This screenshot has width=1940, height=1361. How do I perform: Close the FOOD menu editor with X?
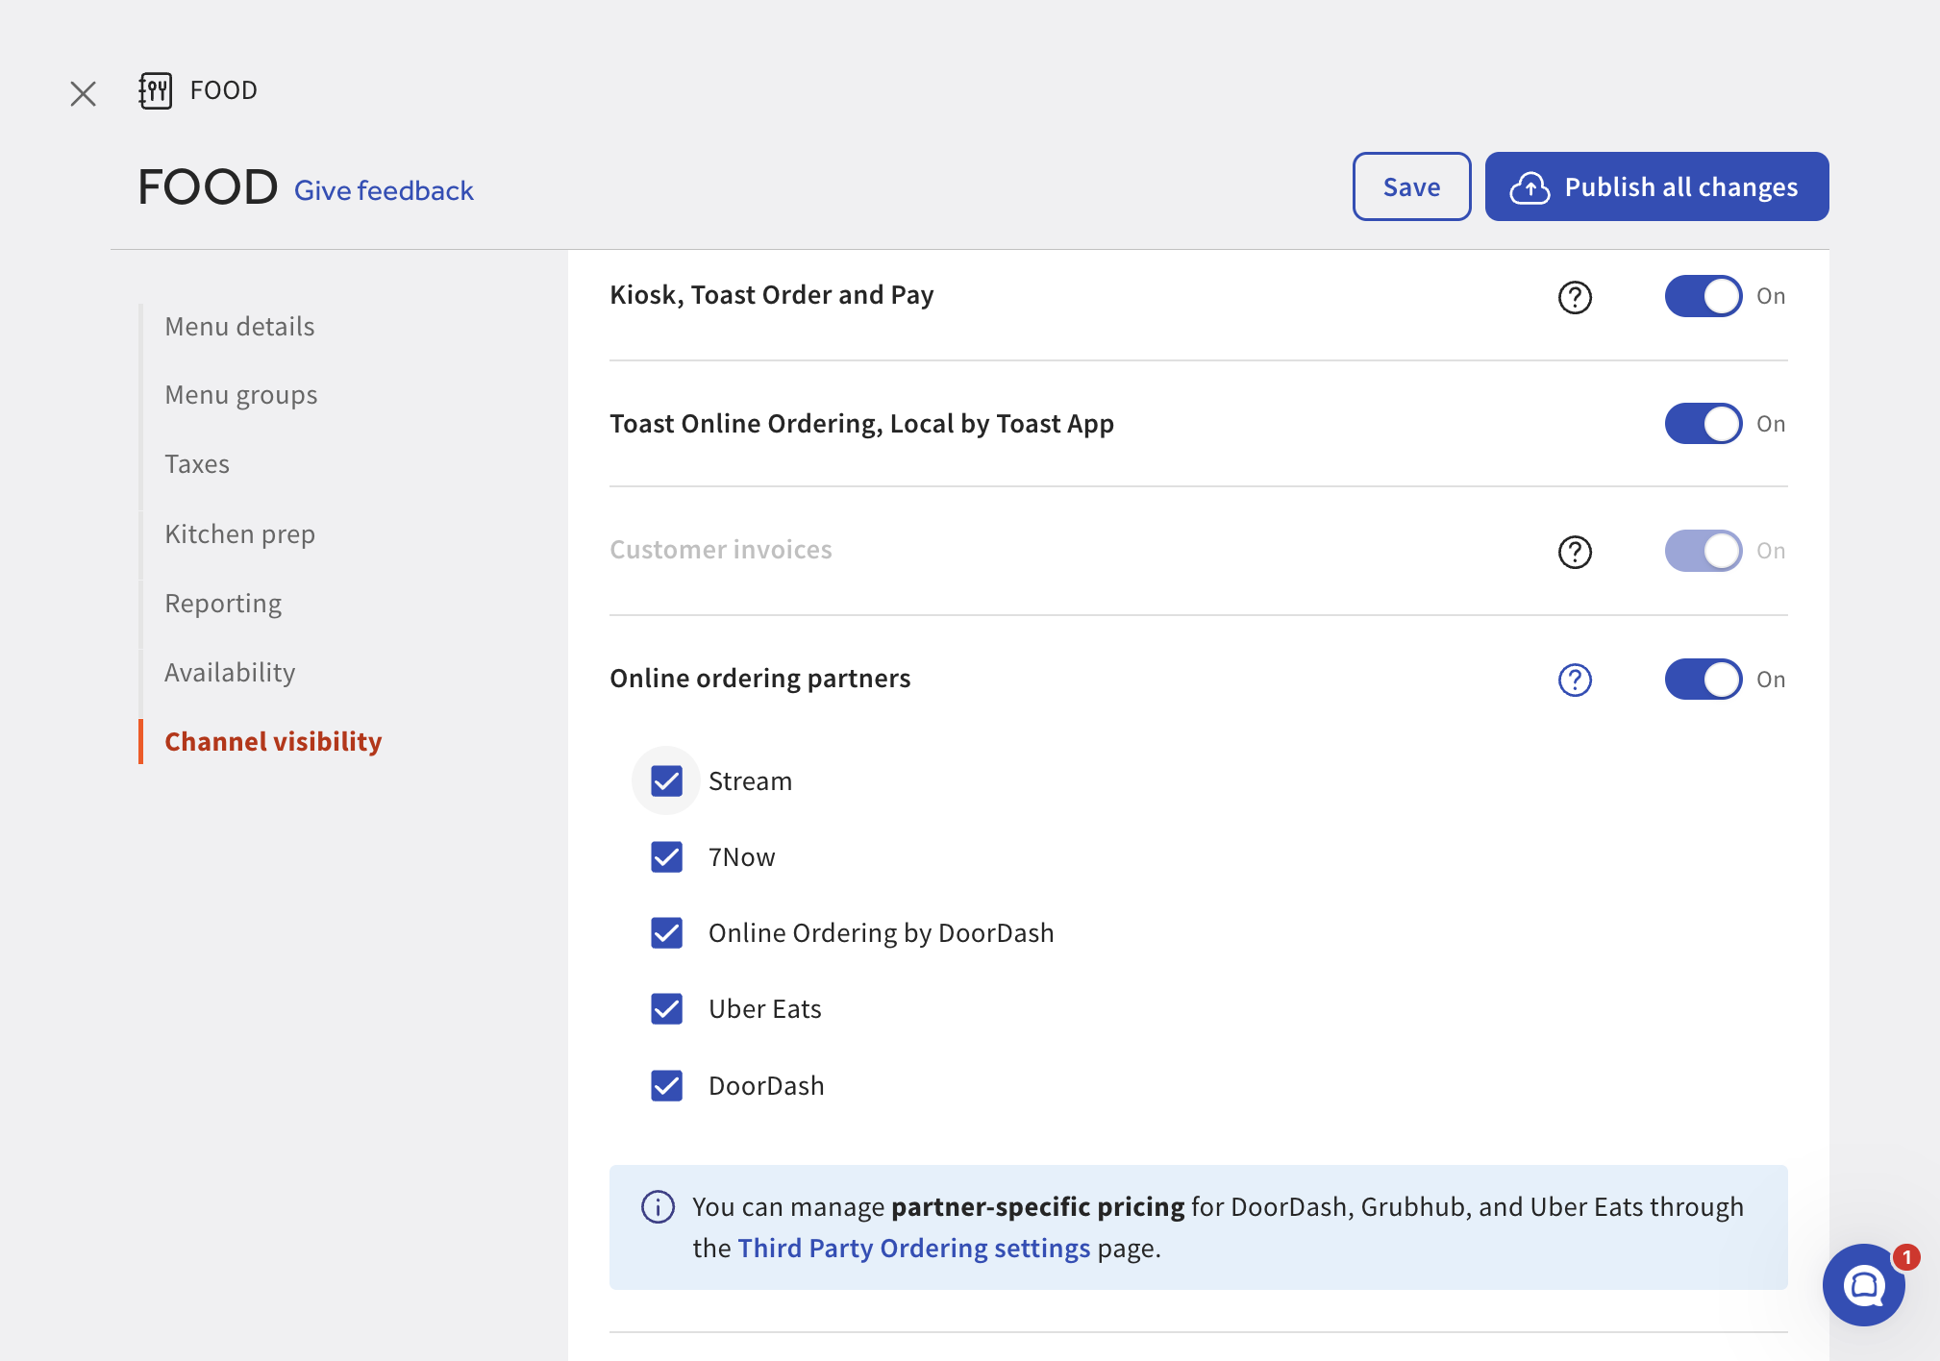84,93
